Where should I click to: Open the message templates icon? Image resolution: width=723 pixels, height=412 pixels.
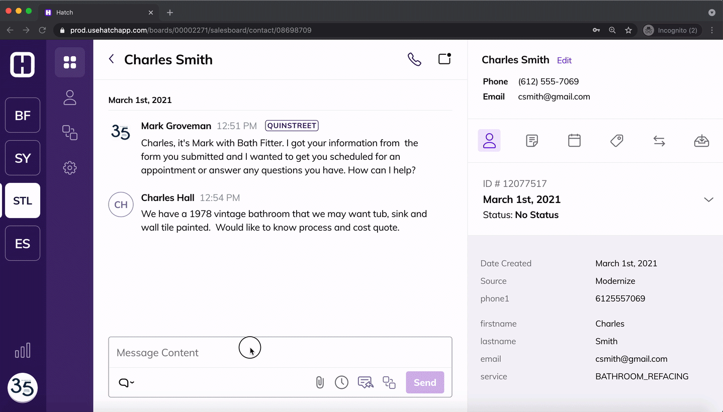[366, 382]
